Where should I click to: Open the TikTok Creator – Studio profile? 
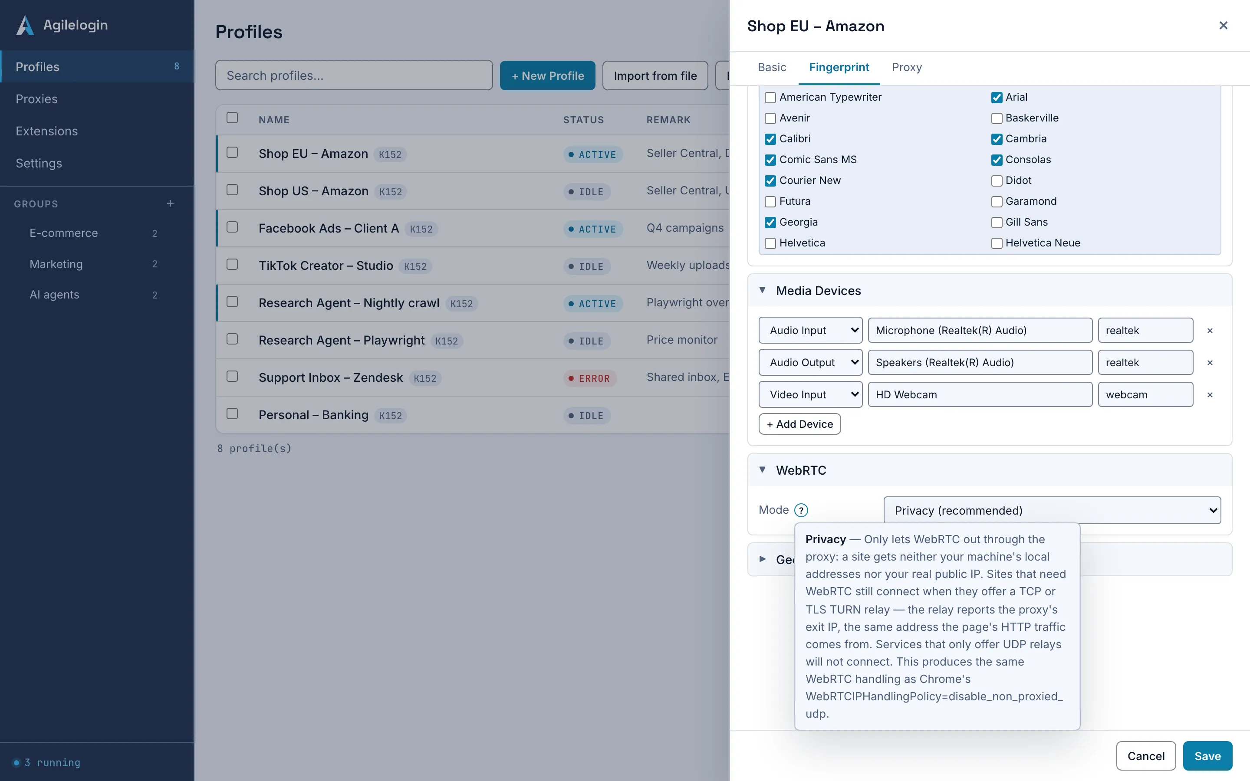point(326,266)
